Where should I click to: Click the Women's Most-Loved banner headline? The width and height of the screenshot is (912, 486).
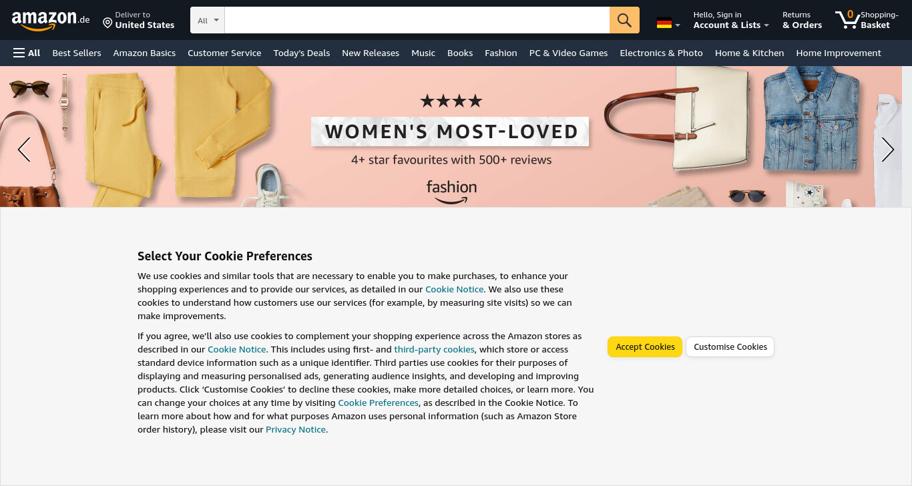(x=451, y=132)
